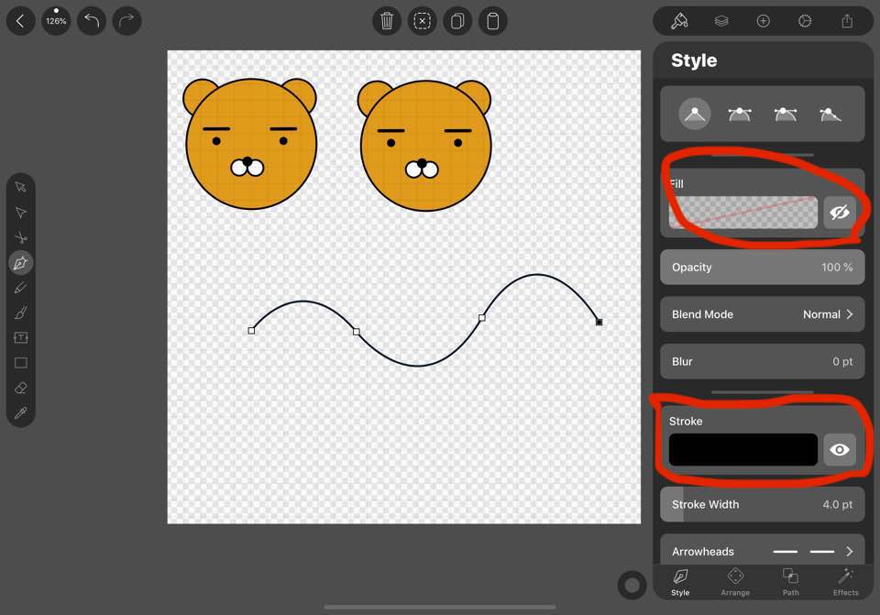Open Blend Mode Normal options

(762, 314)
